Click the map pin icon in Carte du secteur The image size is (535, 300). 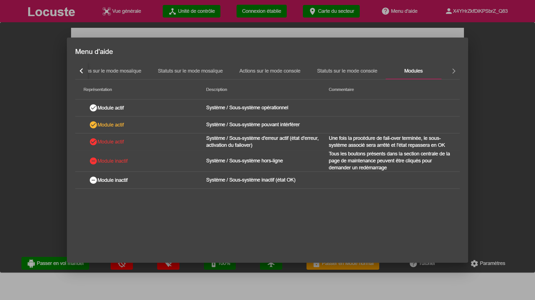pyautogui.click(x=312, y=11)
